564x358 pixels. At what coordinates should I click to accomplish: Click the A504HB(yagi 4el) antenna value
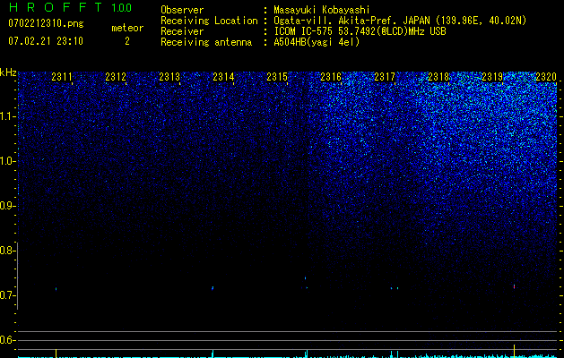pos(317,42)
